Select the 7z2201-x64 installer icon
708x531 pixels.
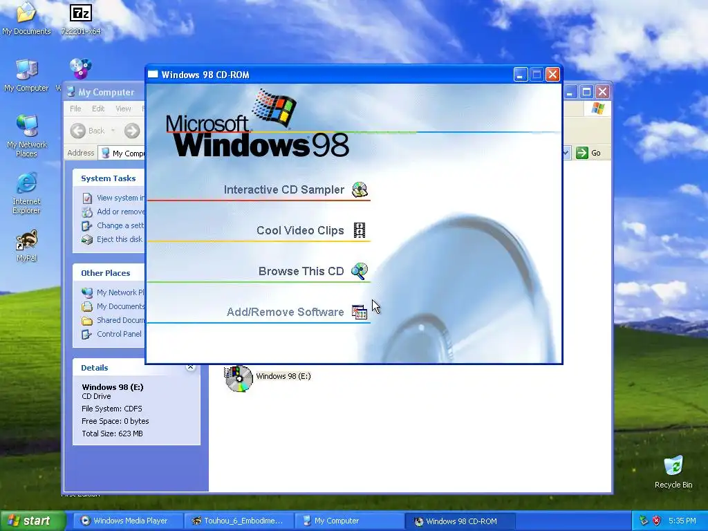tap(81, 19)
